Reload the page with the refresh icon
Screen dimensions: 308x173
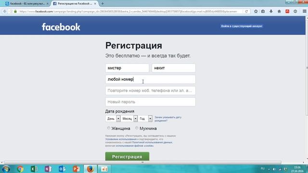coord(246,12)
